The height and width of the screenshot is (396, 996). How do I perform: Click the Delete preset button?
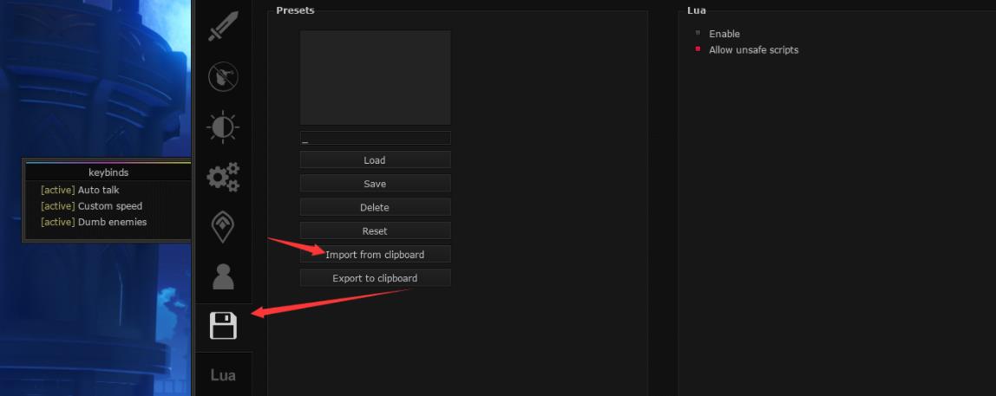(x=375, y=208)
